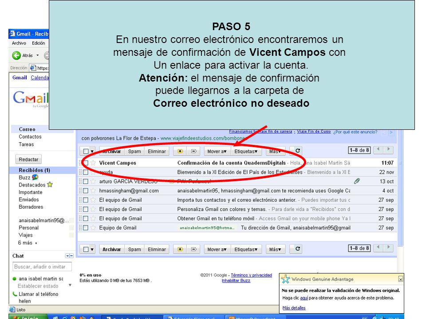Go to Contactos
The image size is (426, 319).
coord(30,137)
